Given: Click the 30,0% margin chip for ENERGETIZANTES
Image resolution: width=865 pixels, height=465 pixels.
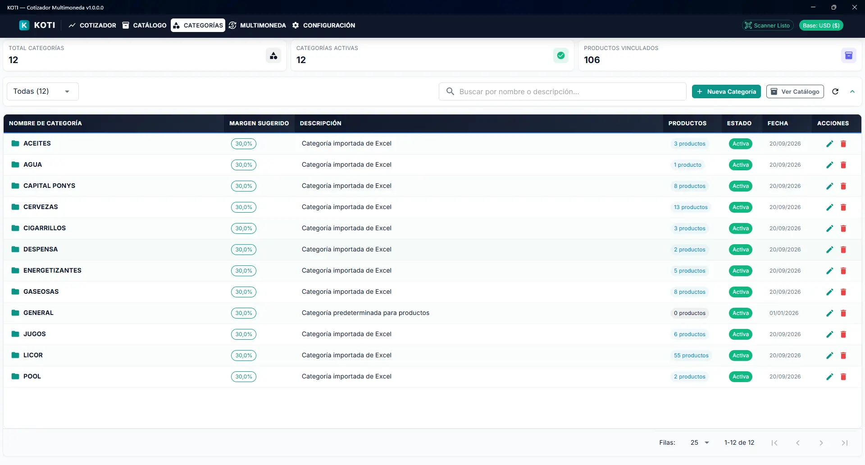Looking at the screenshot, I should [x=244, y=271].
